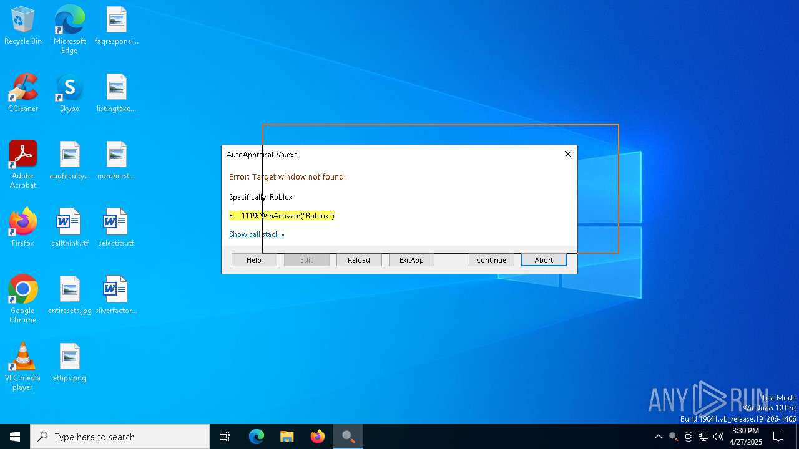The height and width of the screenshot is (449, 799).
Task: Open the Show call stack link
Action: coord(257,234)
